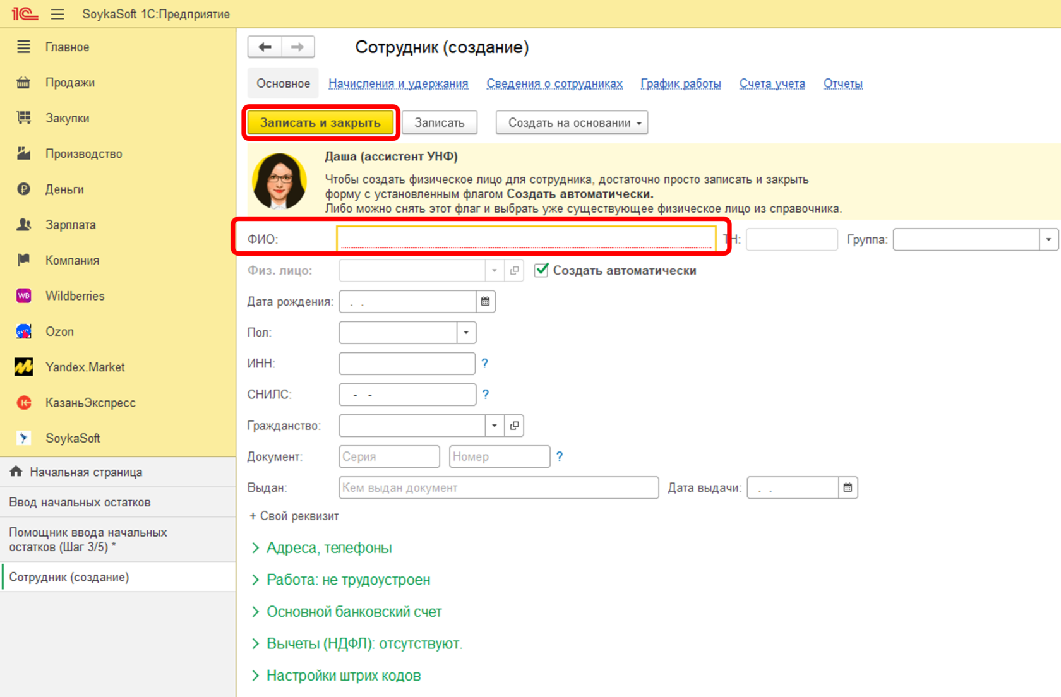Screen dimensions: 1061x697
Task: Open the Главное section icon
Action: pyautogui.click(x=23, y=47)
